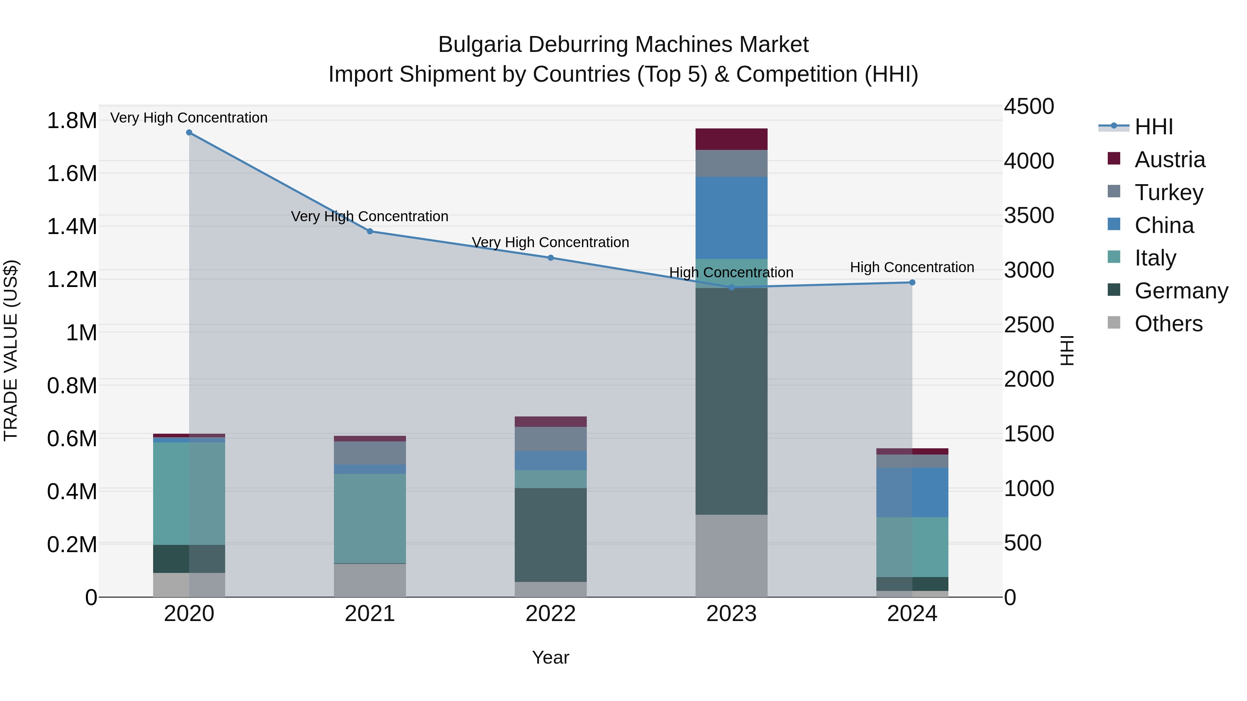The image size is (1247, 701).
Task: Click the rotated HHI right axis title
Action: tap(1068, 351)
